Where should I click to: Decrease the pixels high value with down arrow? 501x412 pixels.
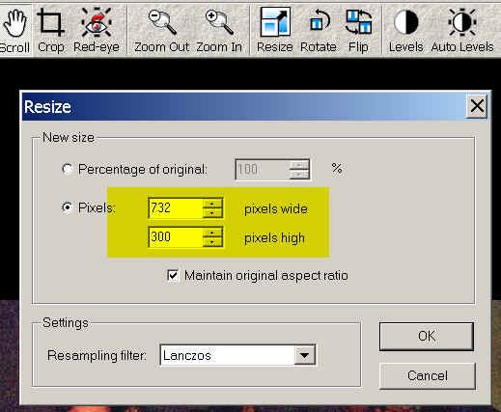tap(212, 242)
